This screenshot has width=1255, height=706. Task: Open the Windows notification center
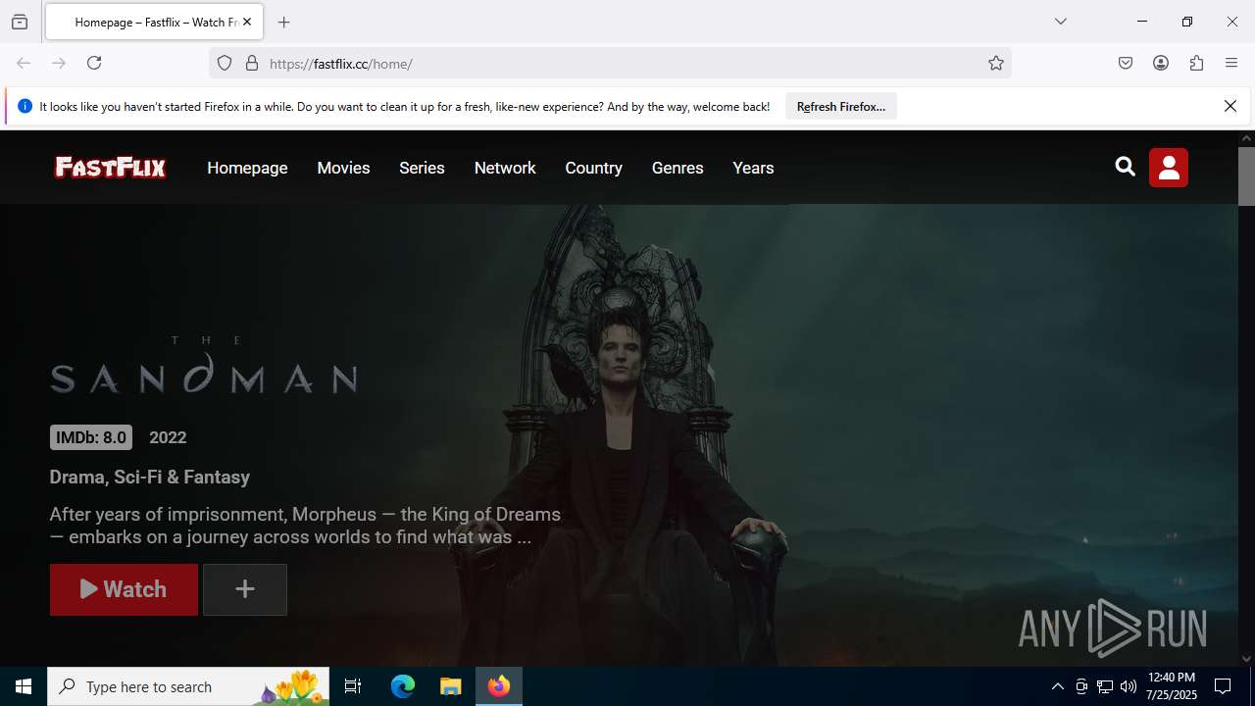point(1224,686)
